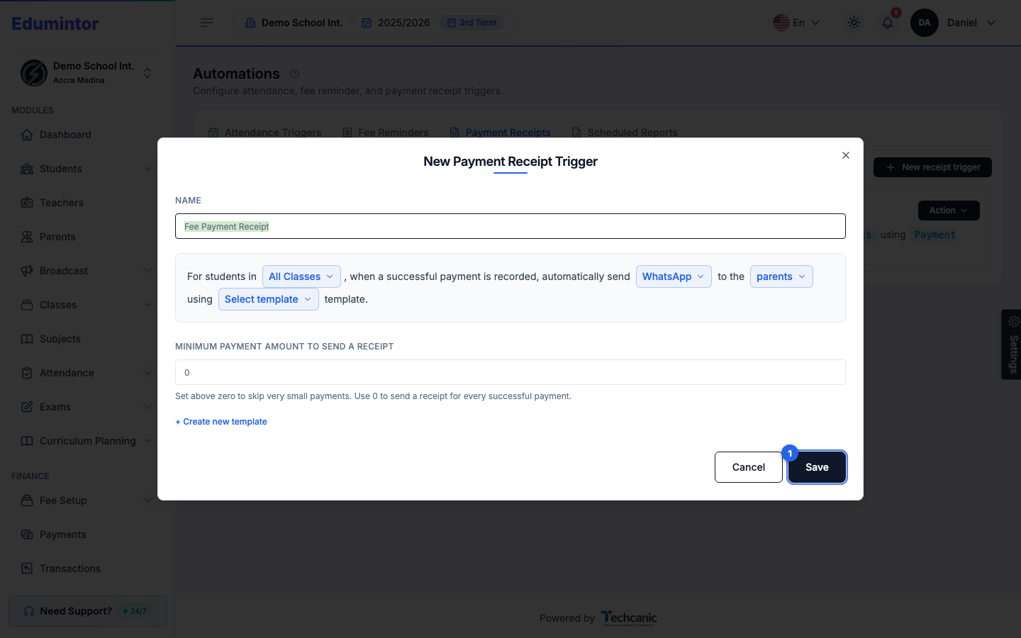Image resolution: width=1021 pixels, height=638 pixels.
Task: Click the Payments icon in sidebar
Action: click(x=27, y=535)
